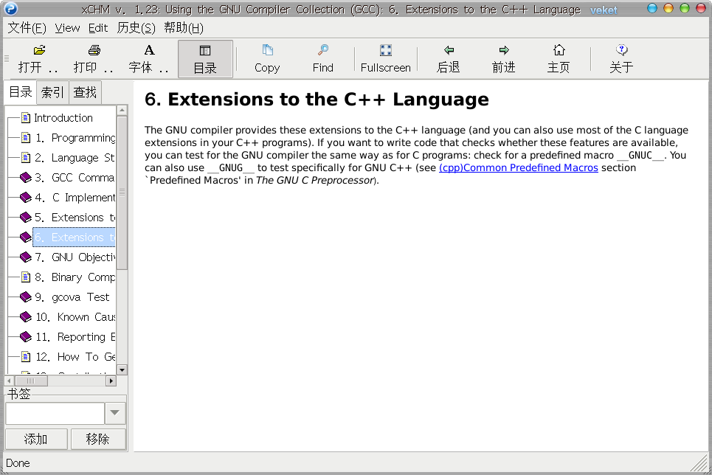Image resolution: width=712 pixels, height=475 pixels.
Task: Select the '1. Programming' tree entry
Action: click(75, 138)
